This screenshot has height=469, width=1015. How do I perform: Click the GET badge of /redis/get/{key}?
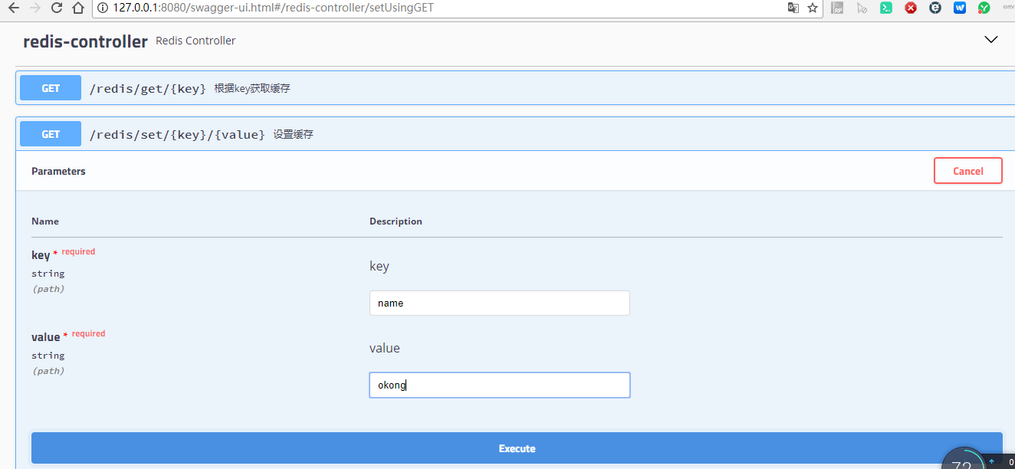[51, 88]
